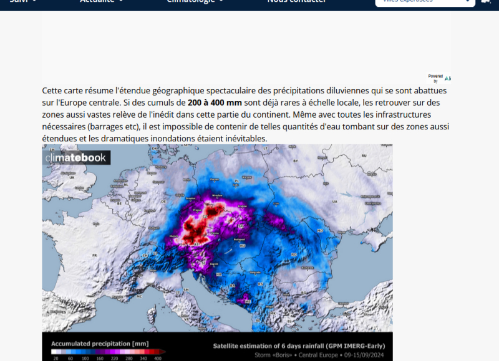The height and width of the screenshot is (361, 499).
Task: Click the Satellite estimation caption on map
Action: pos(299,345)
